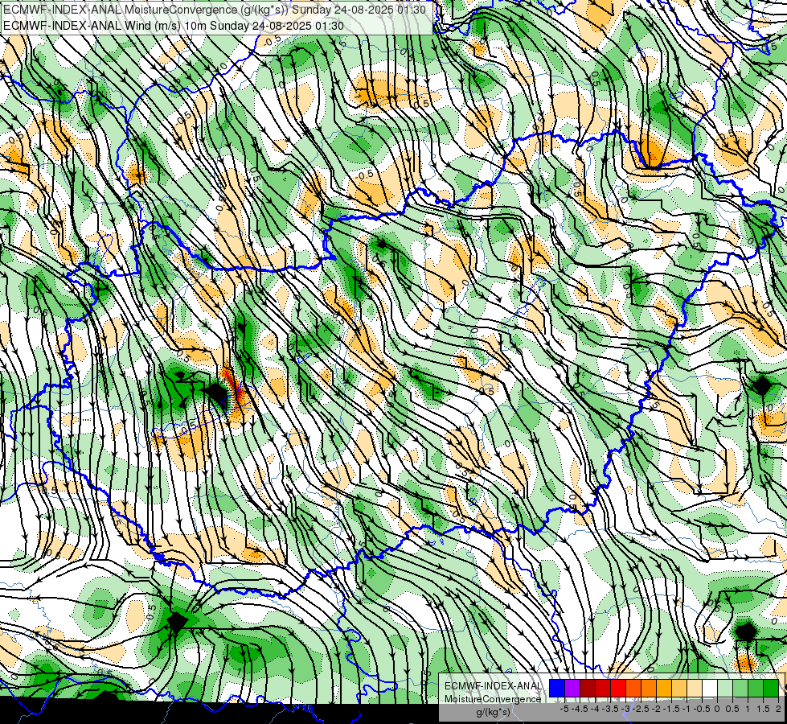Click the -3 tick label in legend
Image resolution: width=787 pixels, height=724 pixels.
[625, 709]
